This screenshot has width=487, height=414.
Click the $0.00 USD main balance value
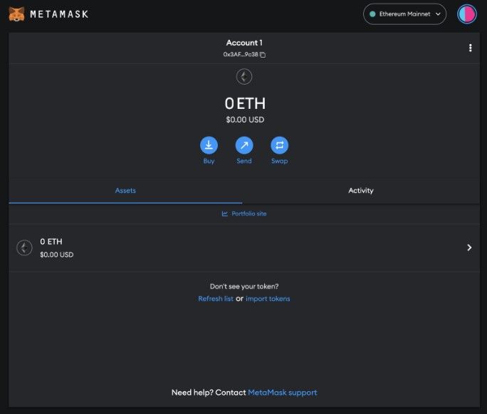tap(245, 120)
